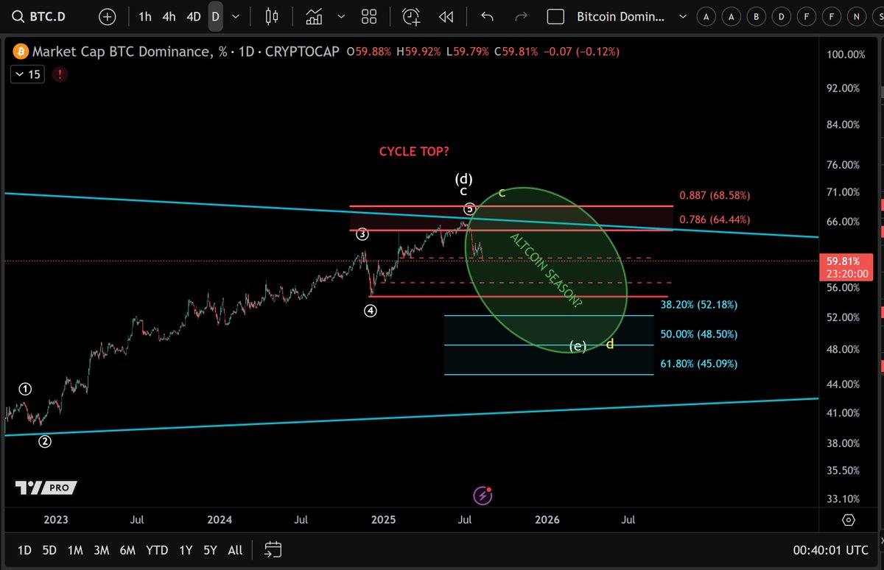Image resolution: width=884 pixels, height=570 pixels.
Task: Undo the last chart action
Action: pyautogui.click(x=486, y=16)
